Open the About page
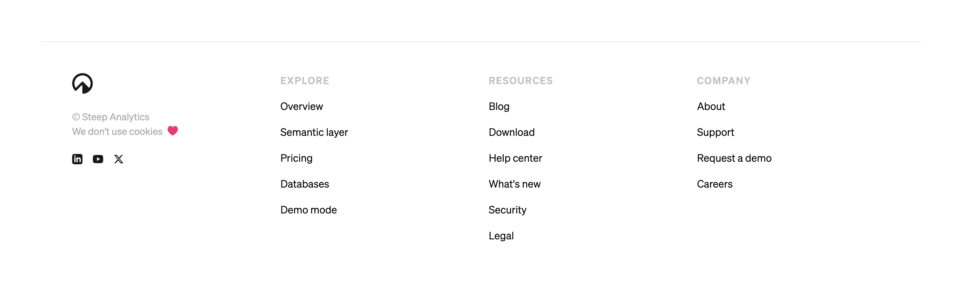The height and width of the screenshot is (283, 962). [x=711, y=106]
